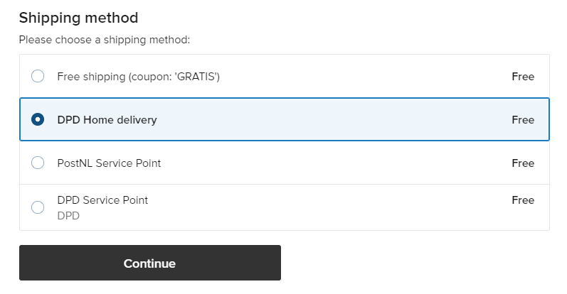
Task: Click the "DPD Service Point" label text
Action: (102, 200)
